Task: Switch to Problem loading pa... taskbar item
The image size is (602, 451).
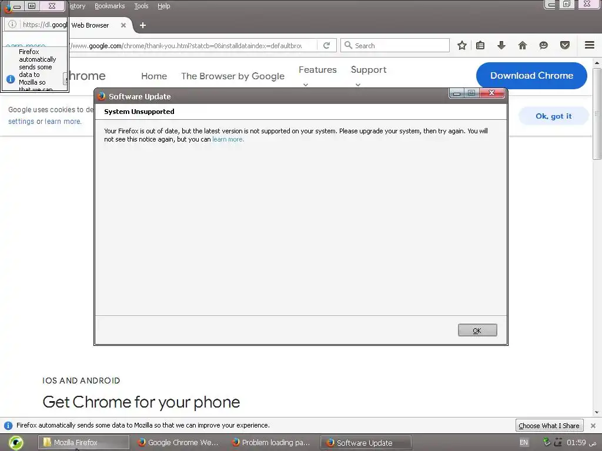Action: [x=271, y=443]
